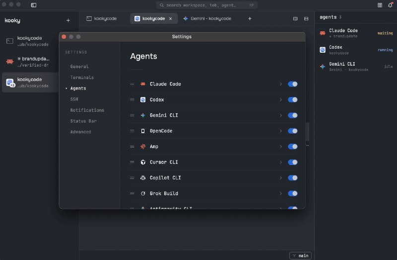Viewport: 397px width, 260px height.
Task: Select Agents settings section
Action: point(78,88)
